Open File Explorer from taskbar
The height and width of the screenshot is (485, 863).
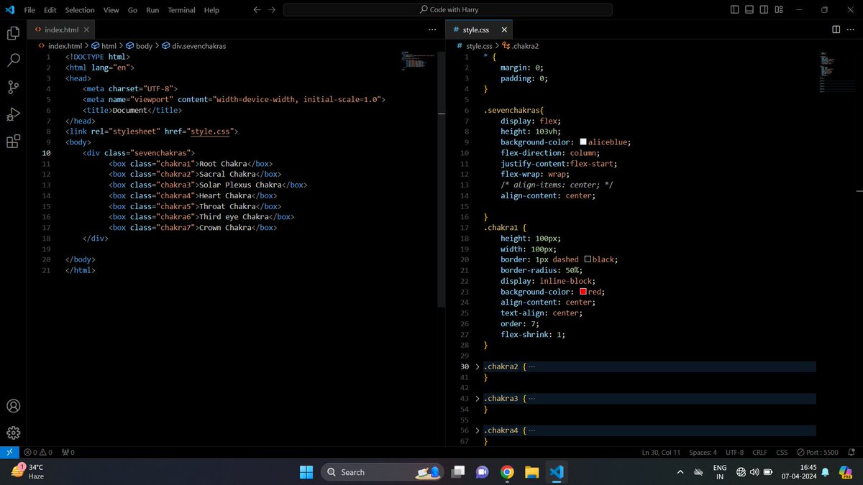pyautogui.click(x=531, y=472)
